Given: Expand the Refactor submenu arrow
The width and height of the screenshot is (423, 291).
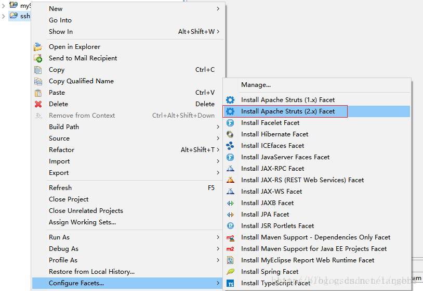Looking at the screenshot, I should [x=218, y=150].
